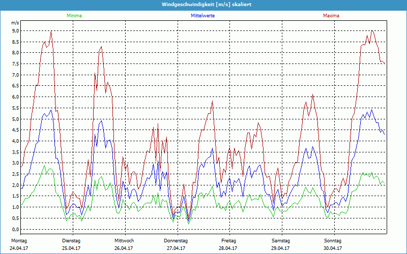407x254 pixels.
Task: Click the date '29.04.17'
Action: [280, 248]
